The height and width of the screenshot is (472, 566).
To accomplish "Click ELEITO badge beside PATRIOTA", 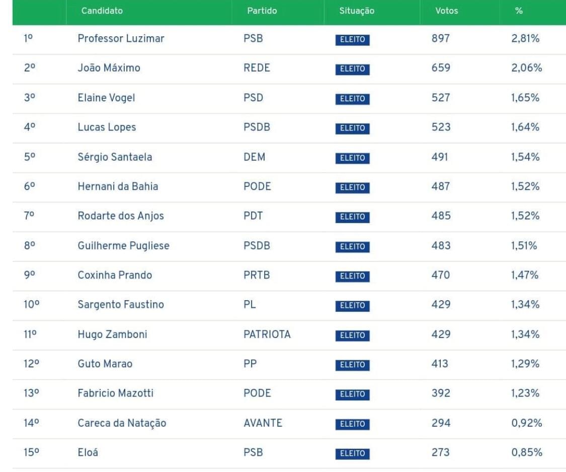I will 352,335.
